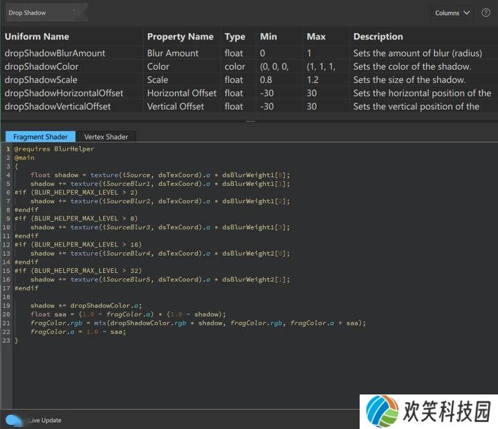Click the Max column header

(316, 37)
